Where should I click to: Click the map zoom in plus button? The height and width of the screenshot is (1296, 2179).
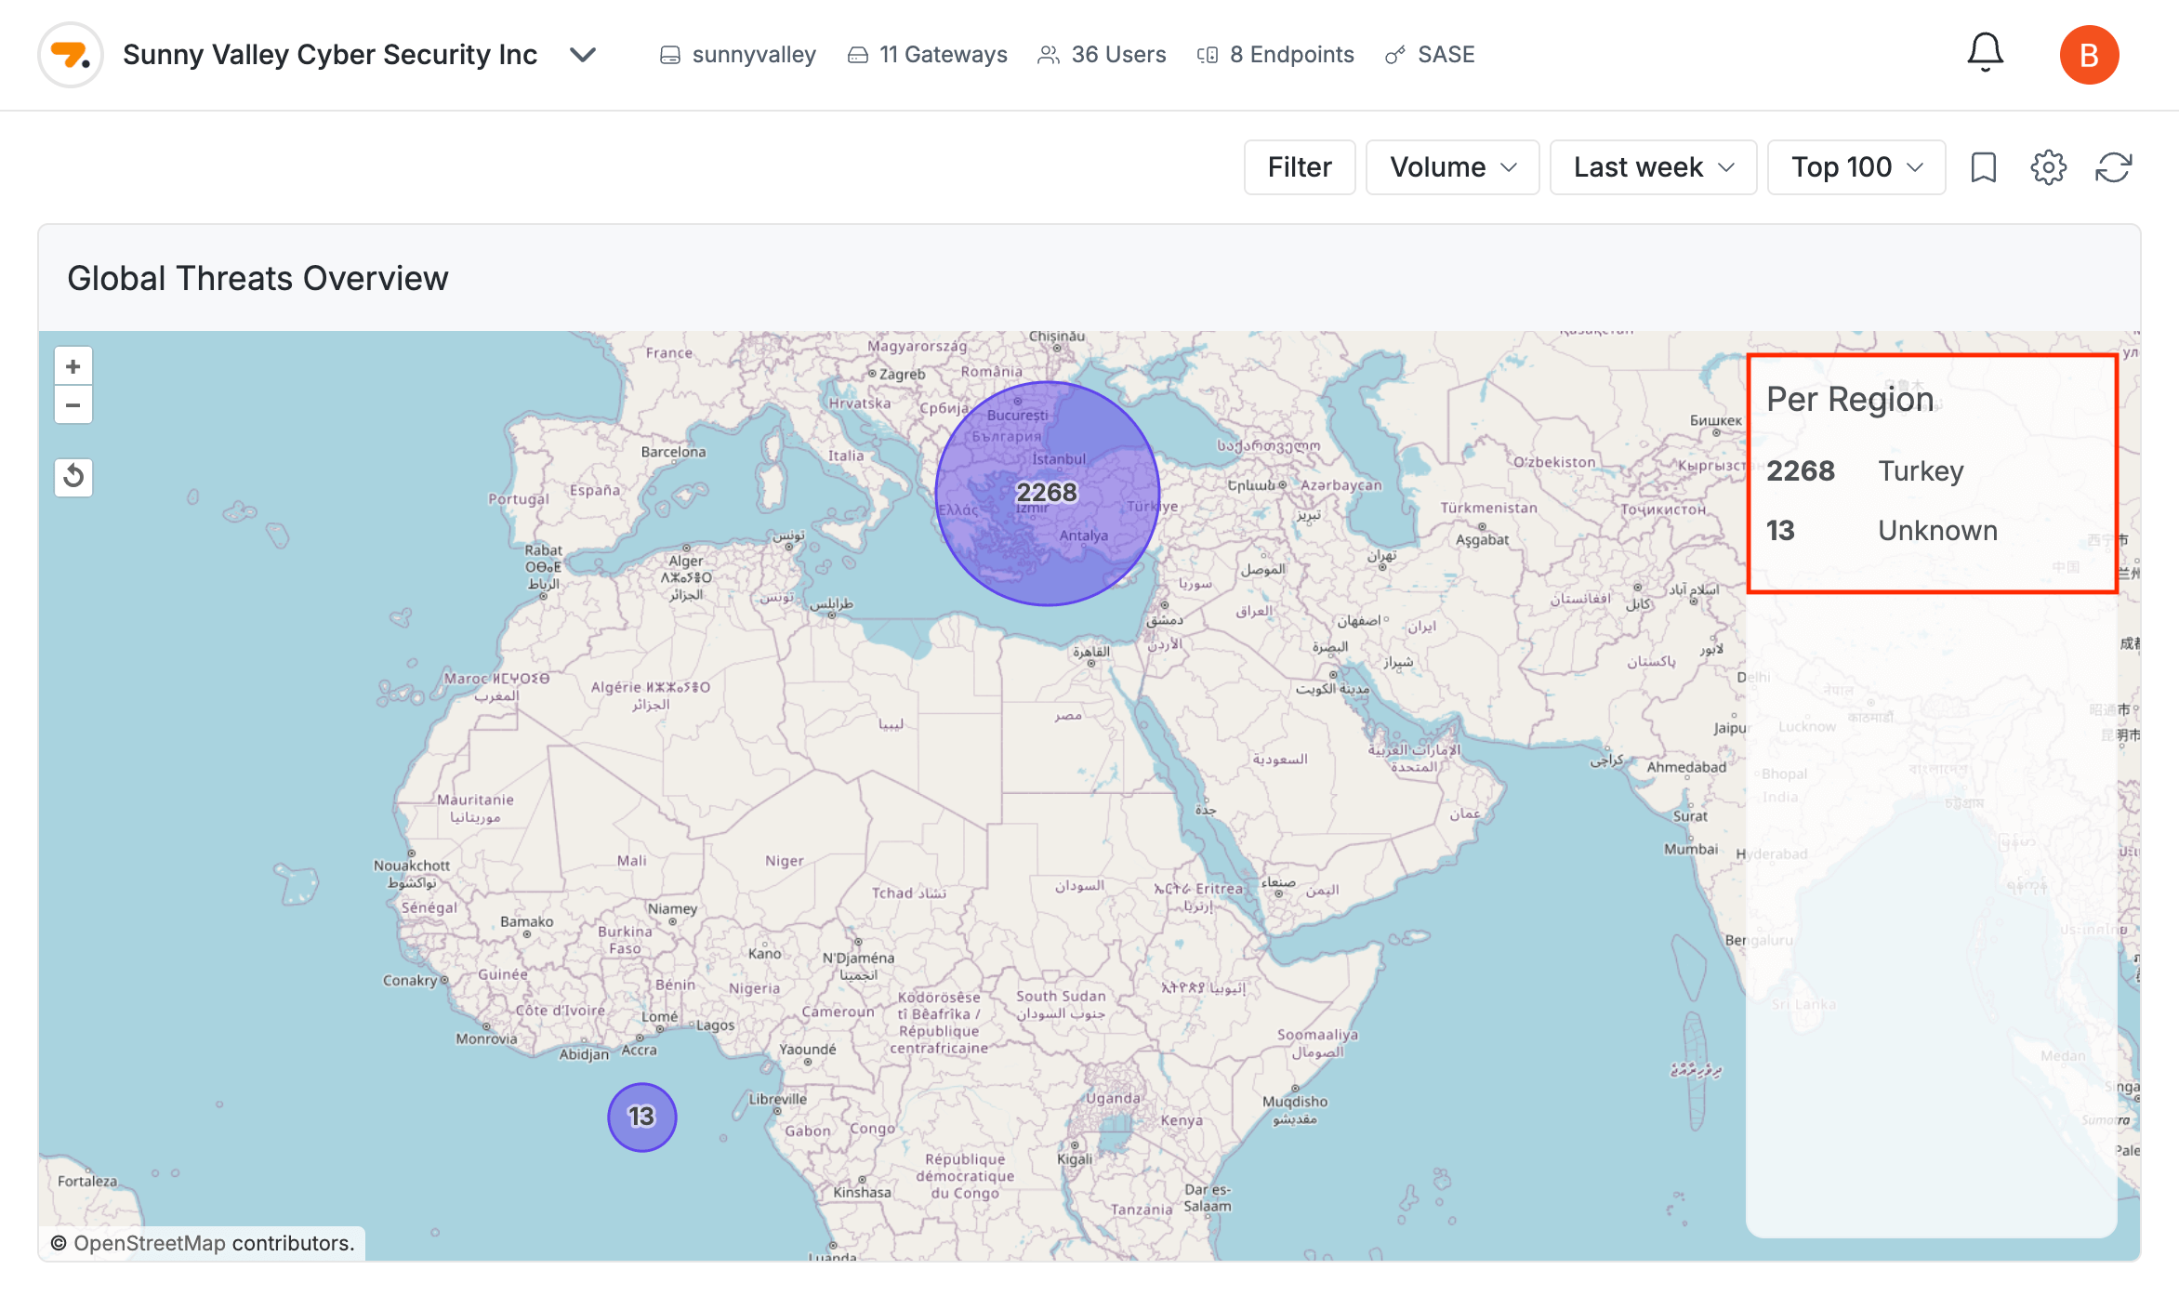pyautogui.click(x=73, y=366)
